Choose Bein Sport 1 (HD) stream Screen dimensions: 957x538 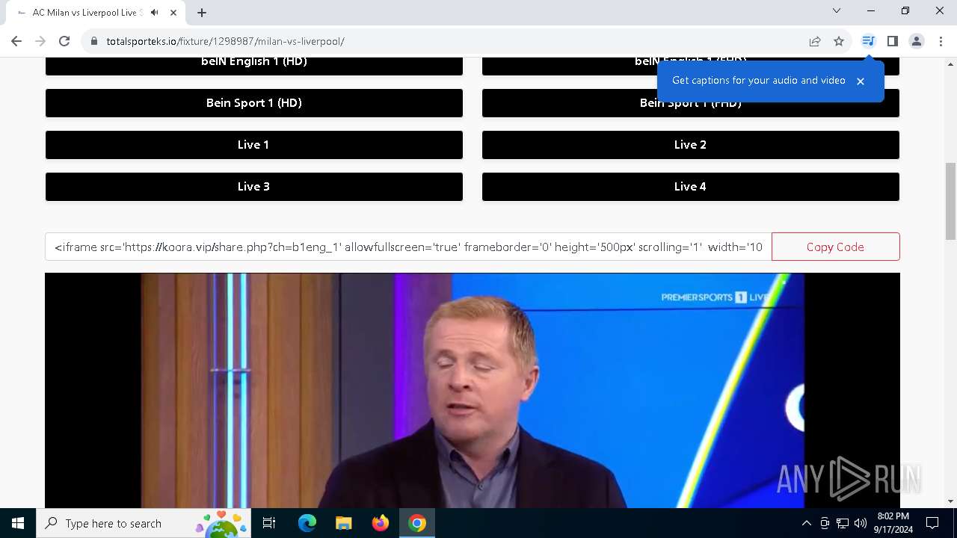tap(254, 103)
